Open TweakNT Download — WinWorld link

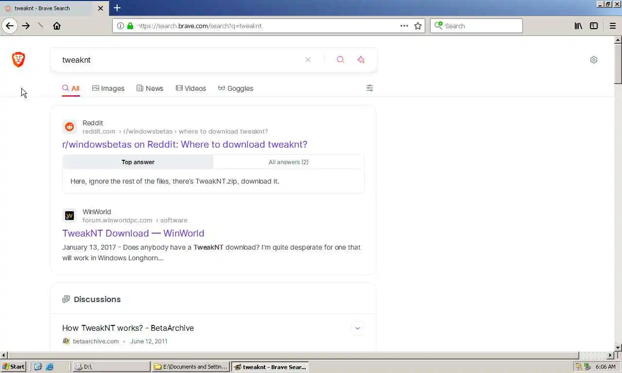tap(133, 233)
